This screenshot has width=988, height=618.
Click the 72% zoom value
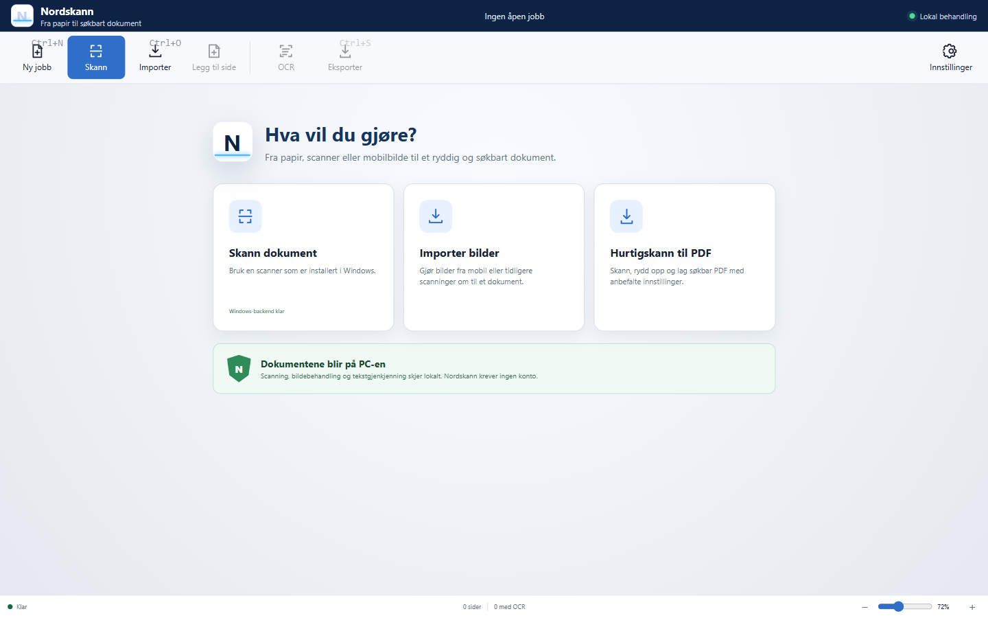point(943,607)
